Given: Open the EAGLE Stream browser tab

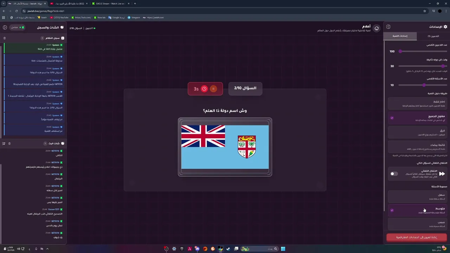Looking at the screenshot, I should click(x=110, y=4).
